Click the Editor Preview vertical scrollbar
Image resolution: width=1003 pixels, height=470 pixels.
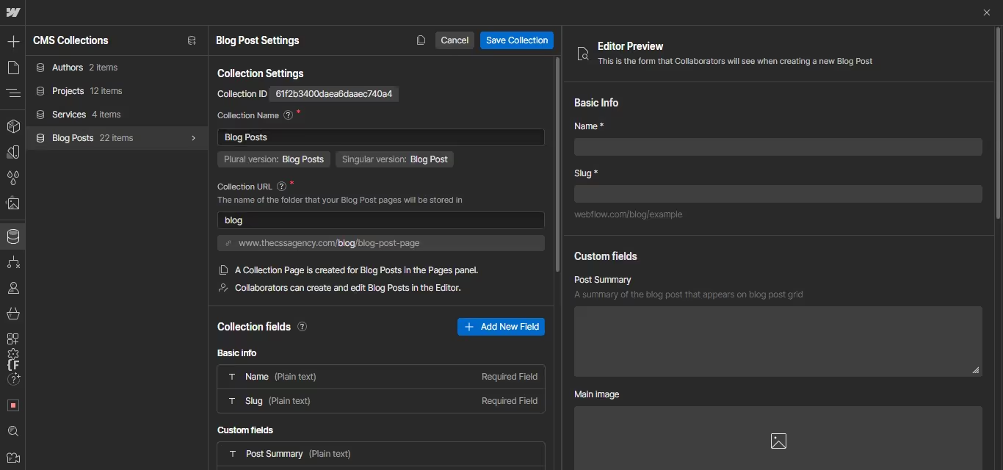(x=998, y=123)
